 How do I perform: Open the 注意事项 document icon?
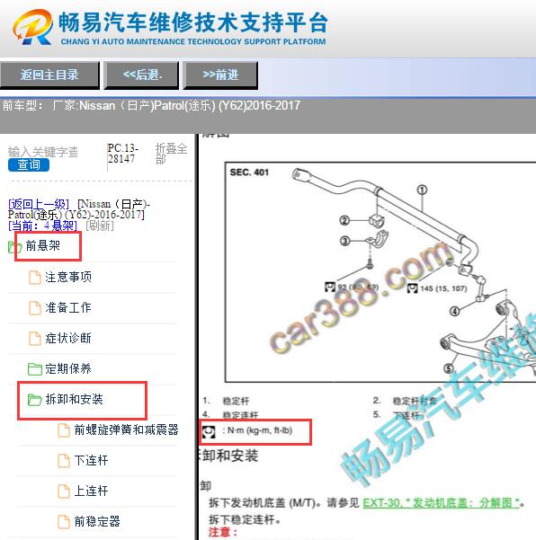pyautogui.click(x=35, y=278)
